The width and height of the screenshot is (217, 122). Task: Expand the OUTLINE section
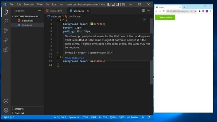(x=27, y=109)
